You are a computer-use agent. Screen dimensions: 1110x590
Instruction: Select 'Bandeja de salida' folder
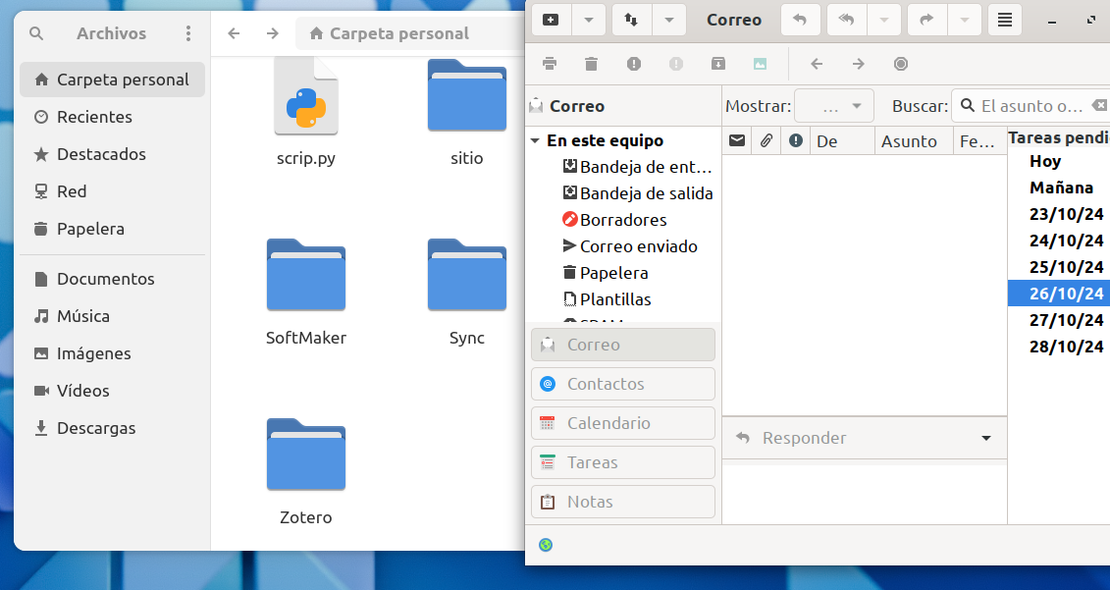(x=637, y=193)
